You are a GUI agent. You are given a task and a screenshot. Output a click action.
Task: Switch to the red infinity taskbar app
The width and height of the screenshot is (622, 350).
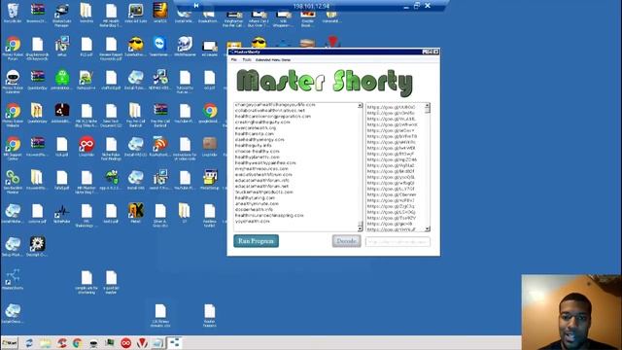pos(125,343)
